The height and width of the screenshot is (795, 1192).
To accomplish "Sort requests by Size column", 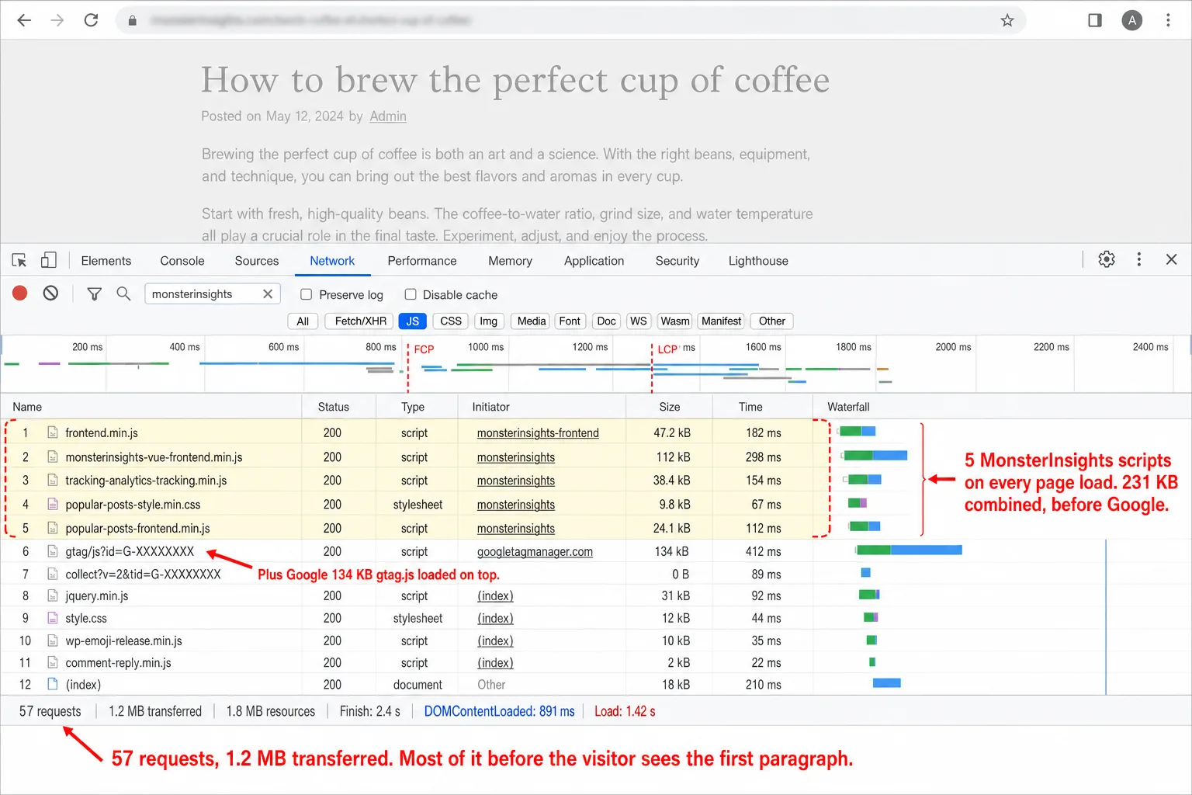I will point(670,407).
